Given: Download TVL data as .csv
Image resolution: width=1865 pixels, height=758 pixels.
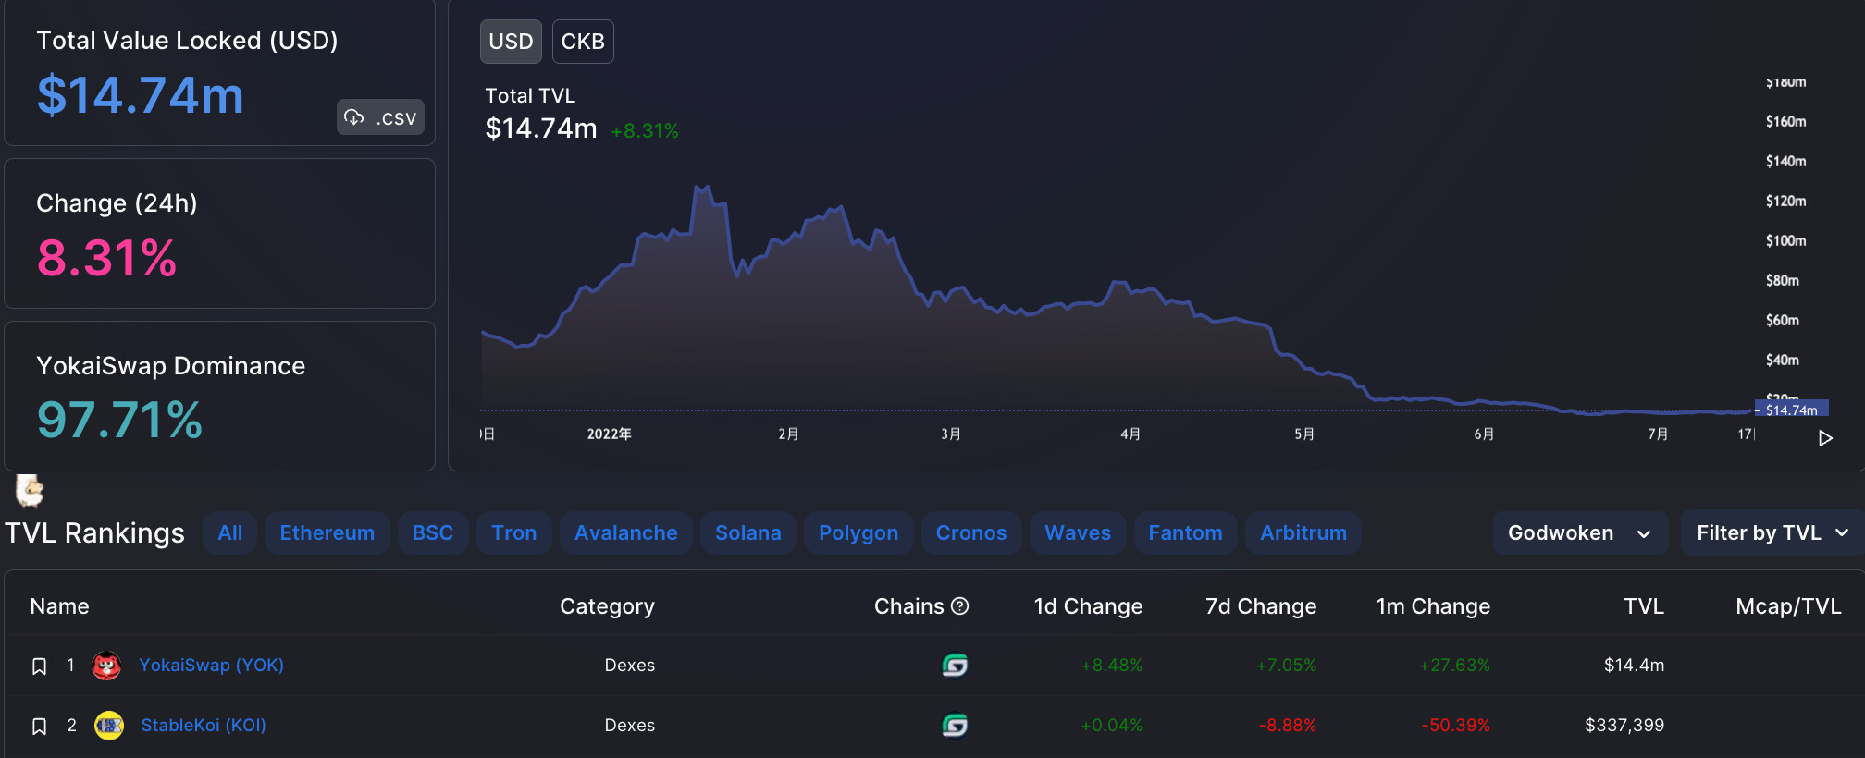Looking at the screenshot, I should tap(380, 117).
